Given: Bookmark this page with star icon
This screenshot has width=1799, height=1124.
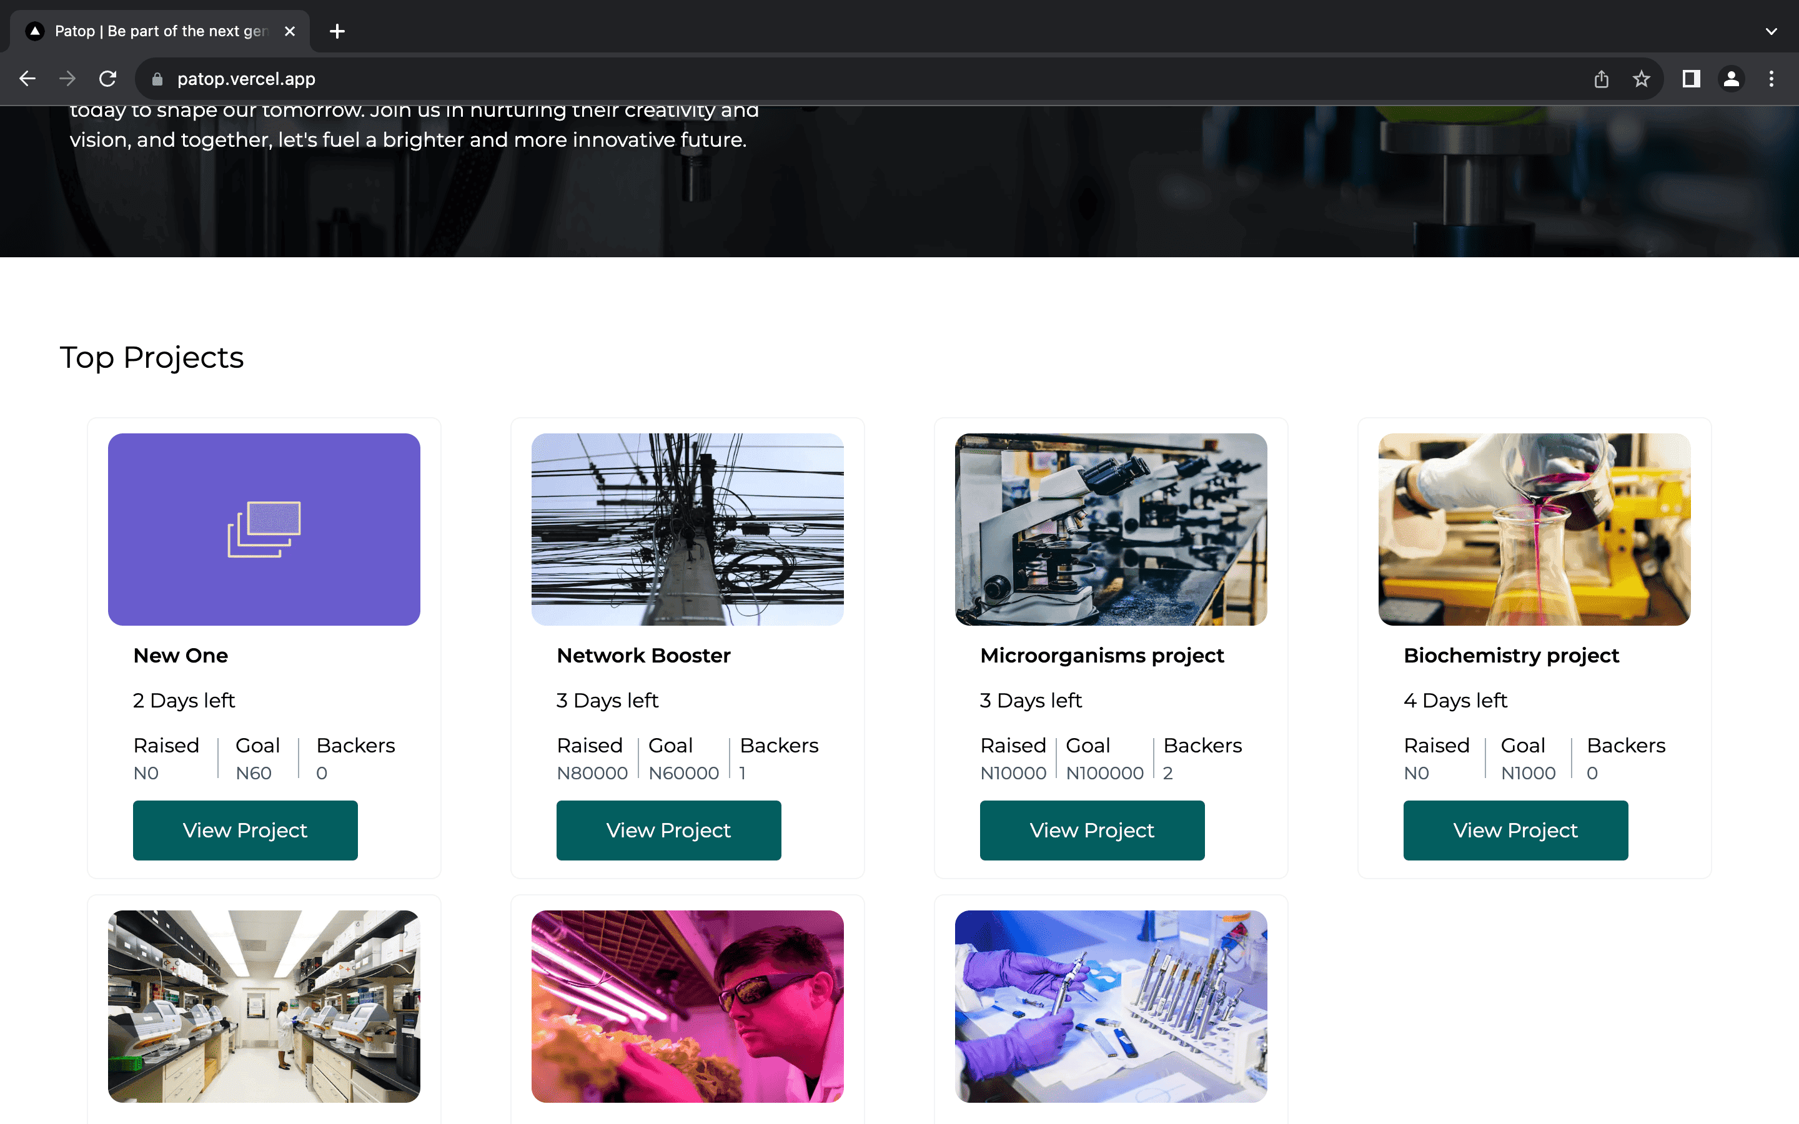Looking at the screenshot, I should (x=1642, y=79).
